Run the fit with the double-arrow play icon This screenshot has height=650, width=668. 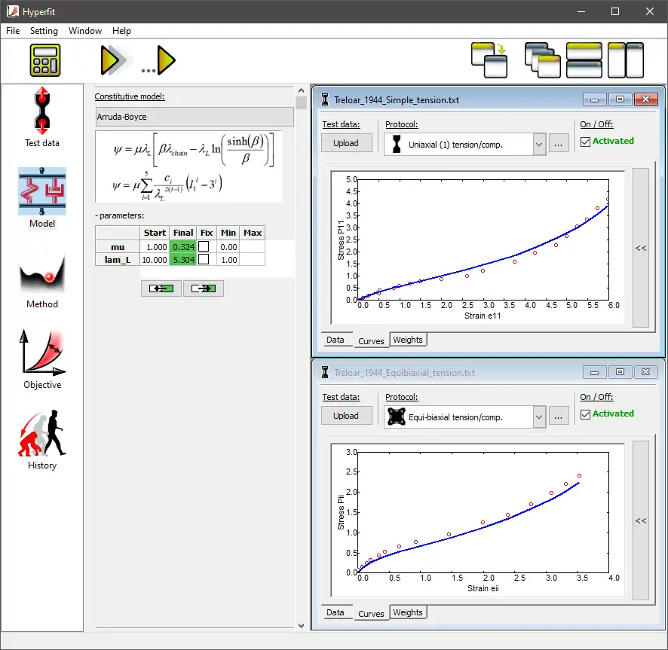(x=113, y=60)
